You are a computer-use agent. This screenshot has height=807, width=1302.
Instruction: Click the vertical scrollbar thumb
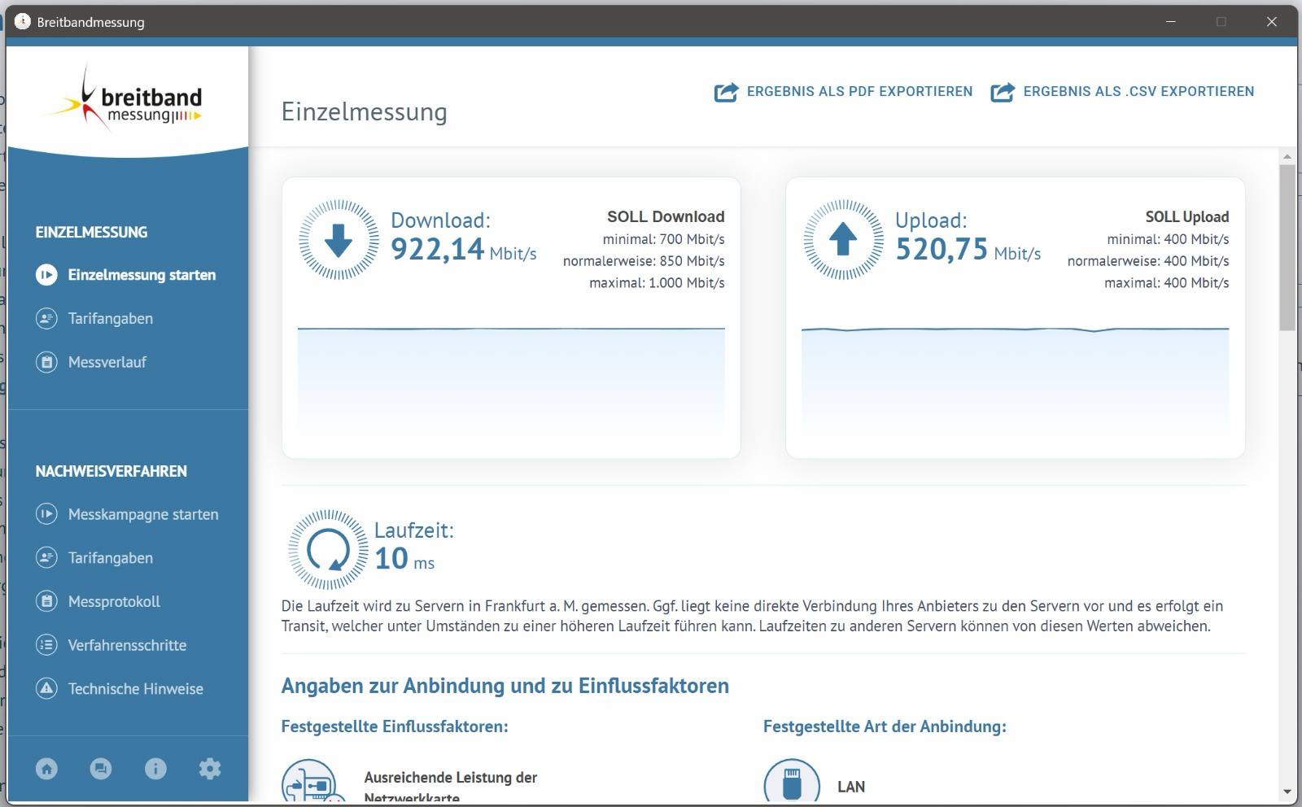point(1287,247)
